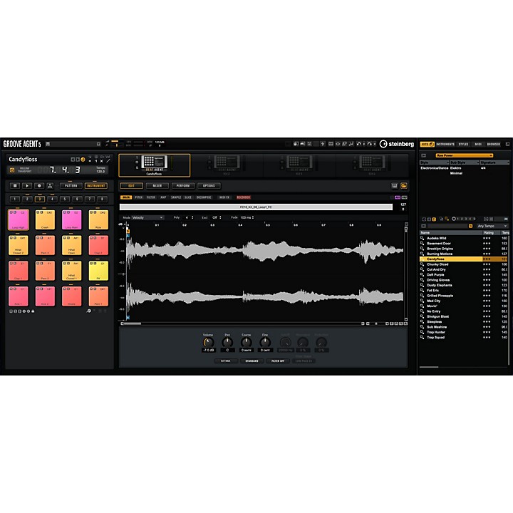
Task: Solo the Loop High pad
Action: click(15, 212)
